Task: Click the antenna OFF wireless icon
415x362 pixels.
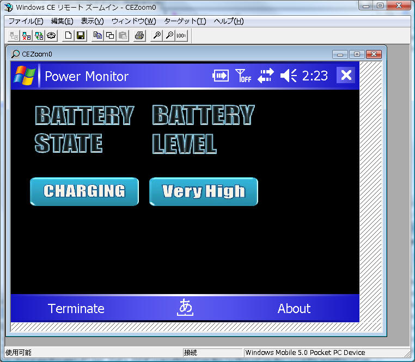Action: (x=243, y=76)
